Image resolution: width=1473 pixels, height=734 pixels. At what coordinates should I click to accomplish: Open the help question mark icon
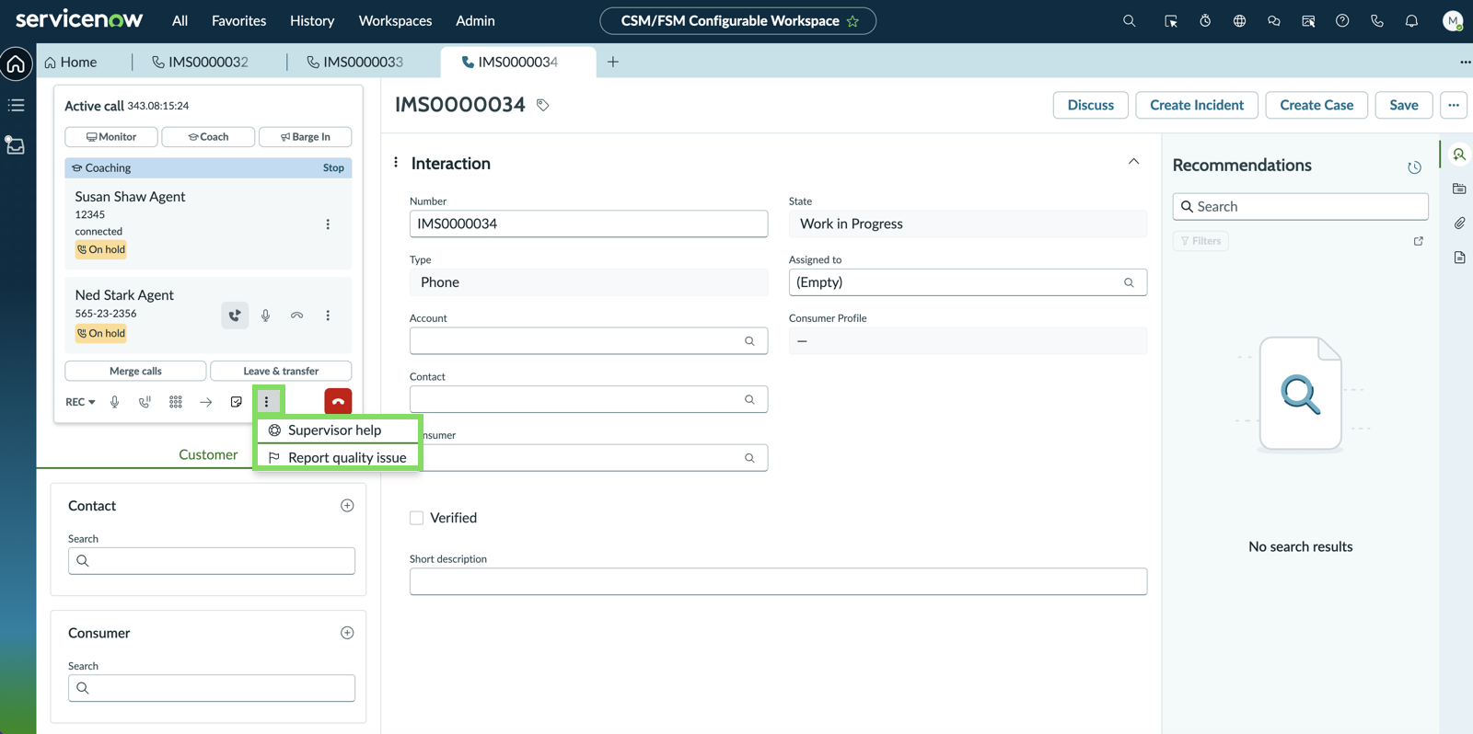[x=1342, y=20]
